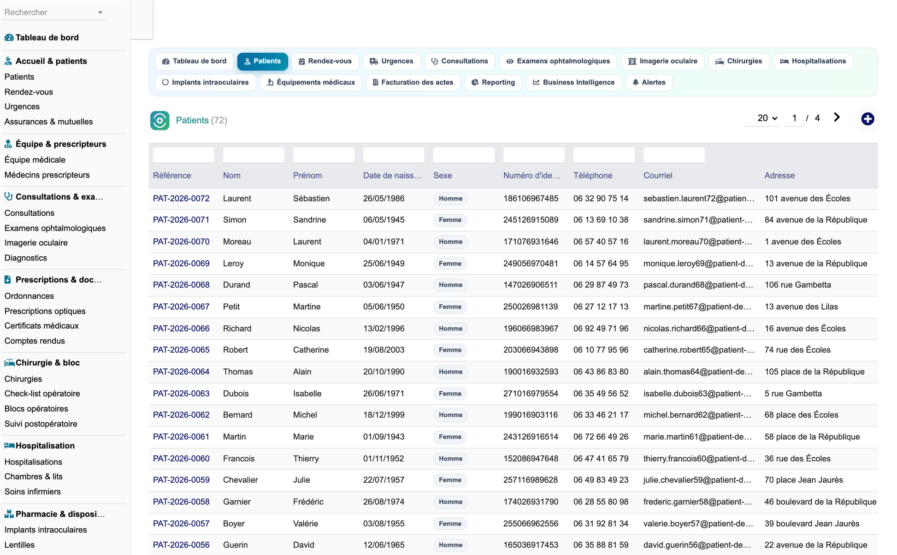Click the calendar icon on Rendez-vous tab
This screenshot has width=897, height=555.
click(x=302, y=61)
